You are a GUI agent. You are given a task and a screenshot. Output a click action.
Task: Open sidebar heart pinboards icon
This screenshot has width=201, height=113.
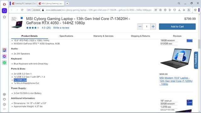[4, 100]
